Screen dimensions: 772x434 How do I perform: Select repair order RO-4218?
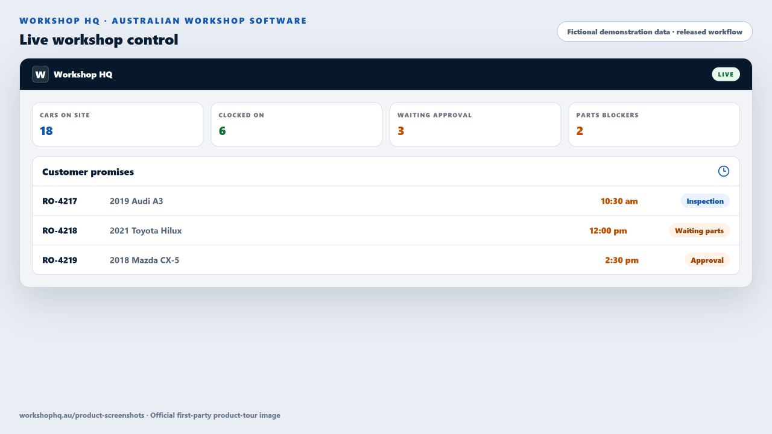(60, 231)
